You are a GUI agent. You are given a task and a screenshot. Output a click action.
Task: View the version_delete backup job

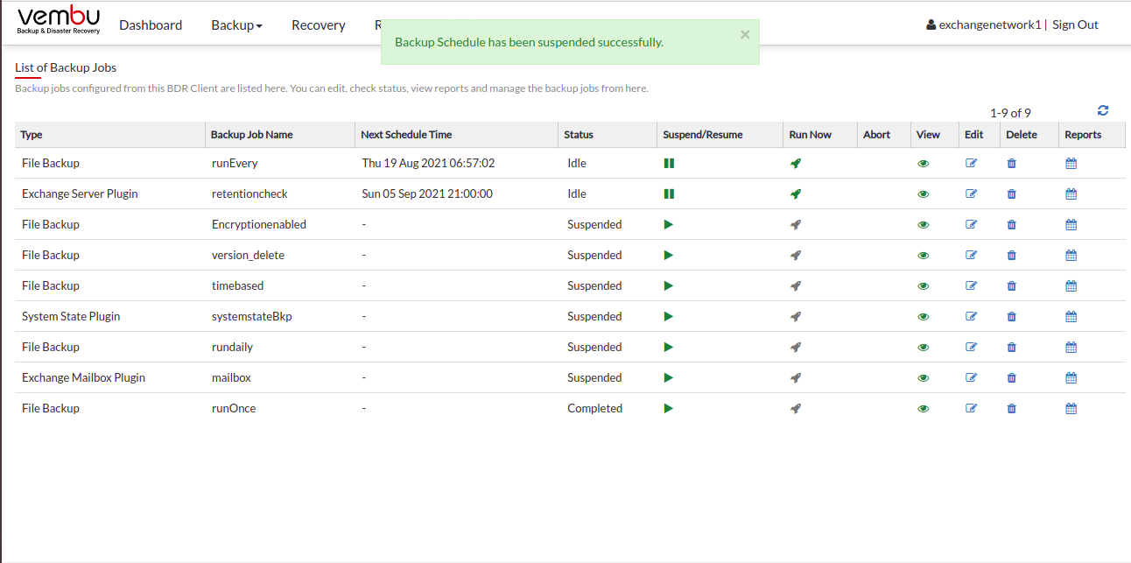[924, 256]
